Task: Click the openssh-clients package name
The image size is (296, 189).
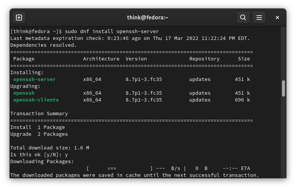Action: 36,100
